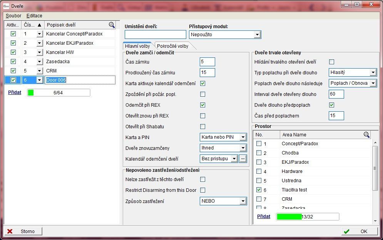Disable the Odemčít při REX checkbox
Screen dimensions: 383x240
tap(203, 105)
